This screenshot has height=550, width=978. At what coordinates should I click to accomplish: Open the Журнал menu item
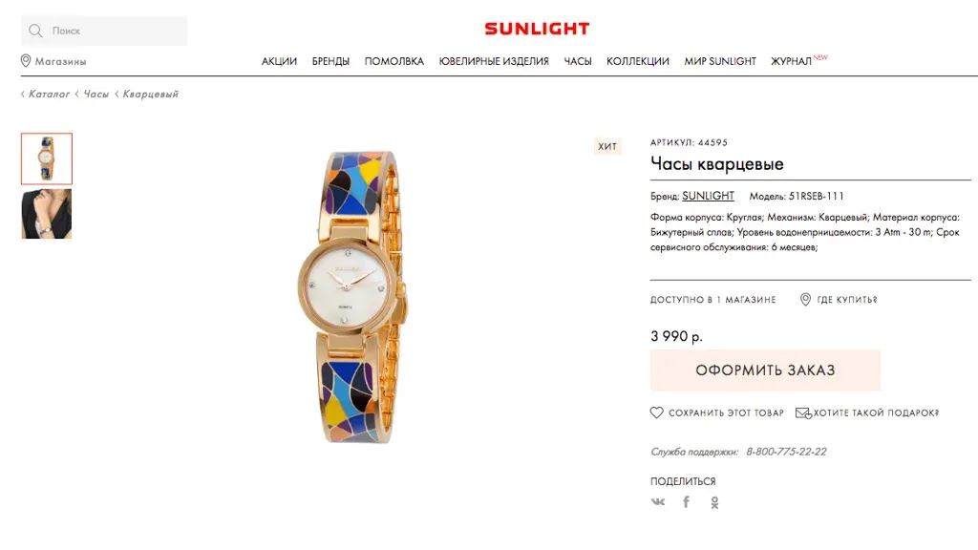pyautogui.click(x=791, y=61)
